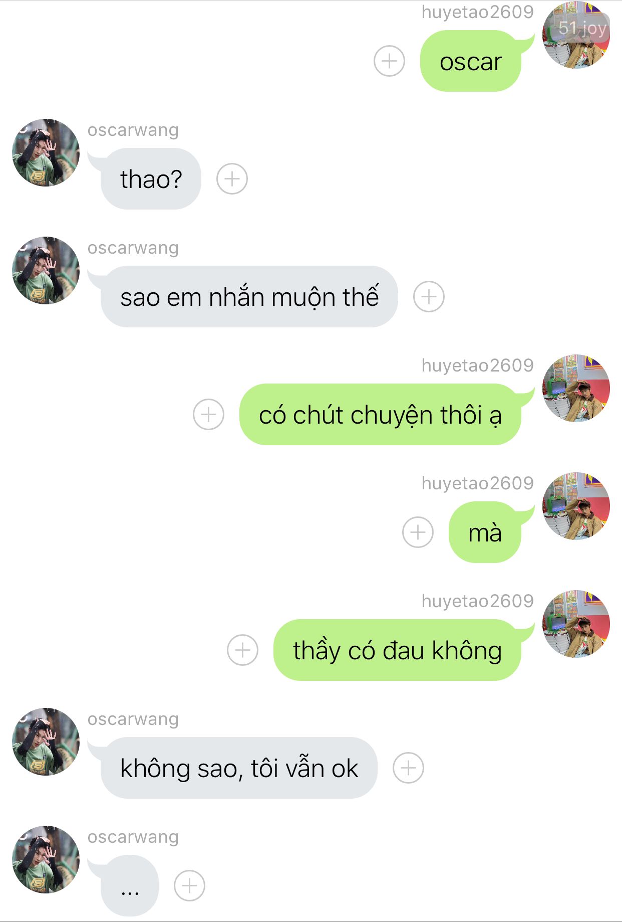Open huyetao2609 avatar beside 'mà' message
The image size is (622, 922).
[x=576, y=506]
